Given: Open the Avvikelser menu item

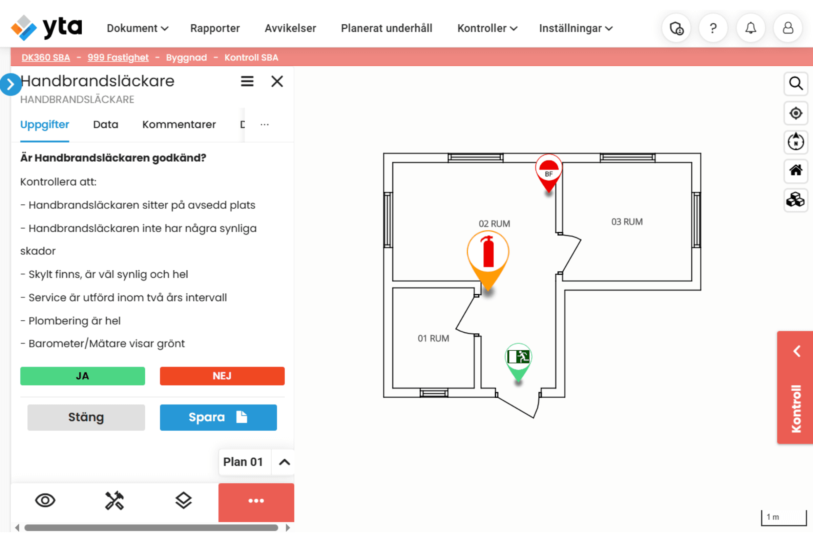Looking at the screenshot, I should (290, 28).
